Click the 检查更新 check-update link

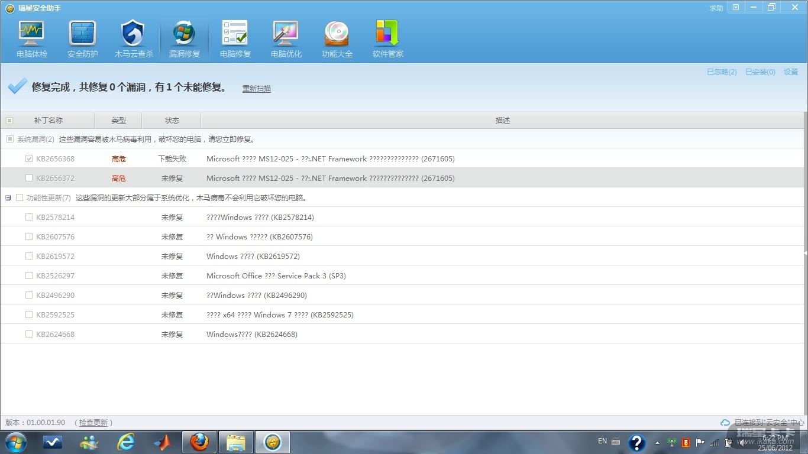coord(93,423)
